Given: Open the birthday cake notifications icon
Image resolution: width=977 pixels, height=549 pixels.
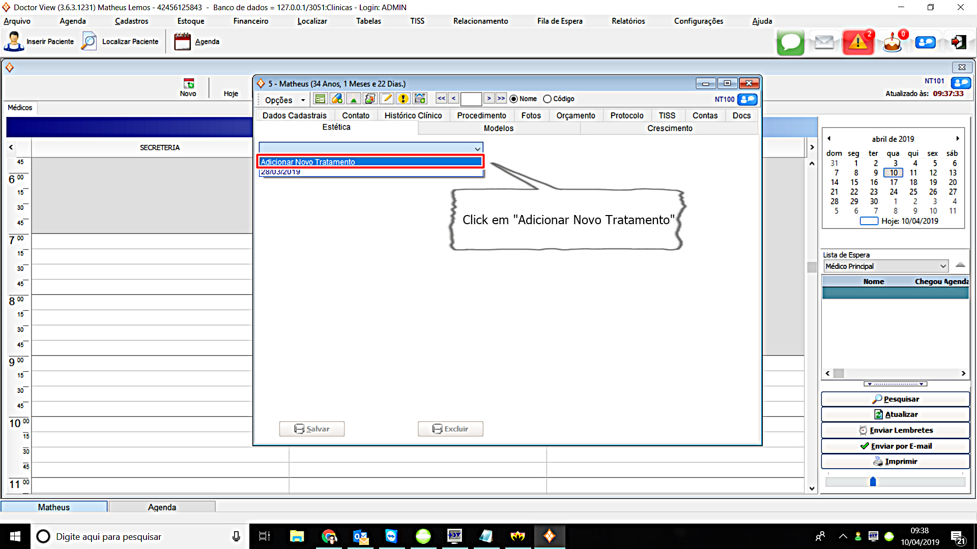Looking at the screenshot, I should tap(892, 42).
